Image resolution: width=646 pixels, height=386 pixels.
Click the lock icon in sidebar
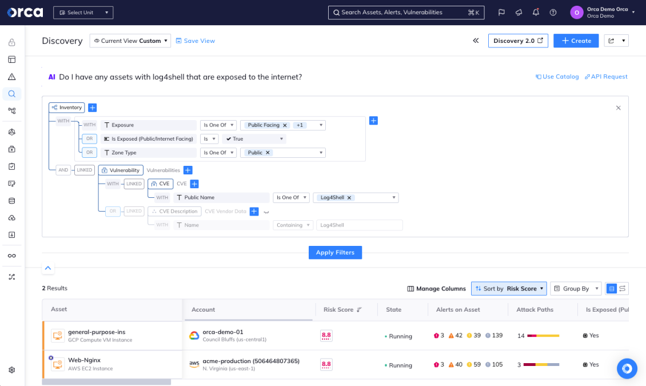(12, 42)
